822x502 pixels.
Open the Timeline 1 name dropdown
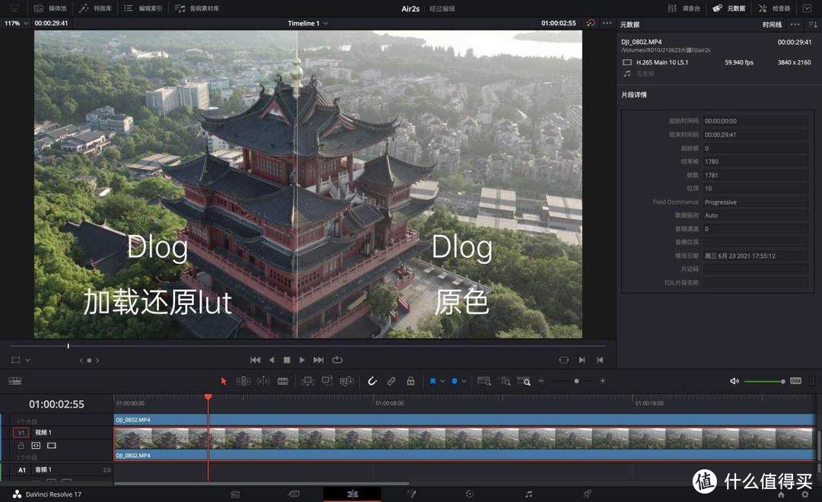pos(307,23)
